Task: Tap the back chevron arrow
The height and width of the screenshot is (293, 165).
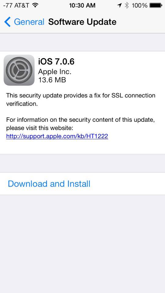Action: pyautogui.click(x=7, y=22)
